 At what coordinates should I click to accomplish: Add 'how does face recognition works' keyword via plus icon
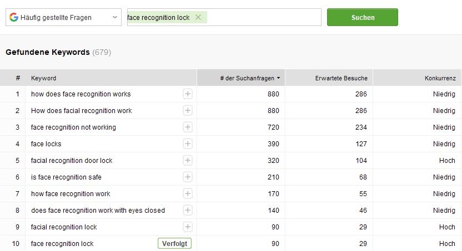point(188,94)
